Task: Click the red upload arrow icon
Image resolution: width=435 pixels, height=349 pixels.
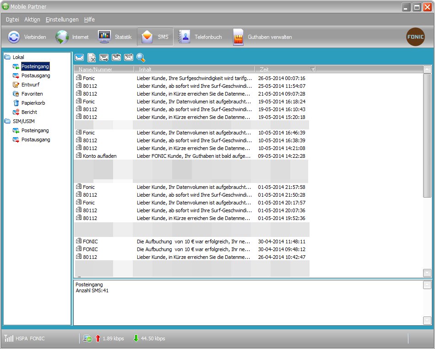Action: [x=98, y=338]
